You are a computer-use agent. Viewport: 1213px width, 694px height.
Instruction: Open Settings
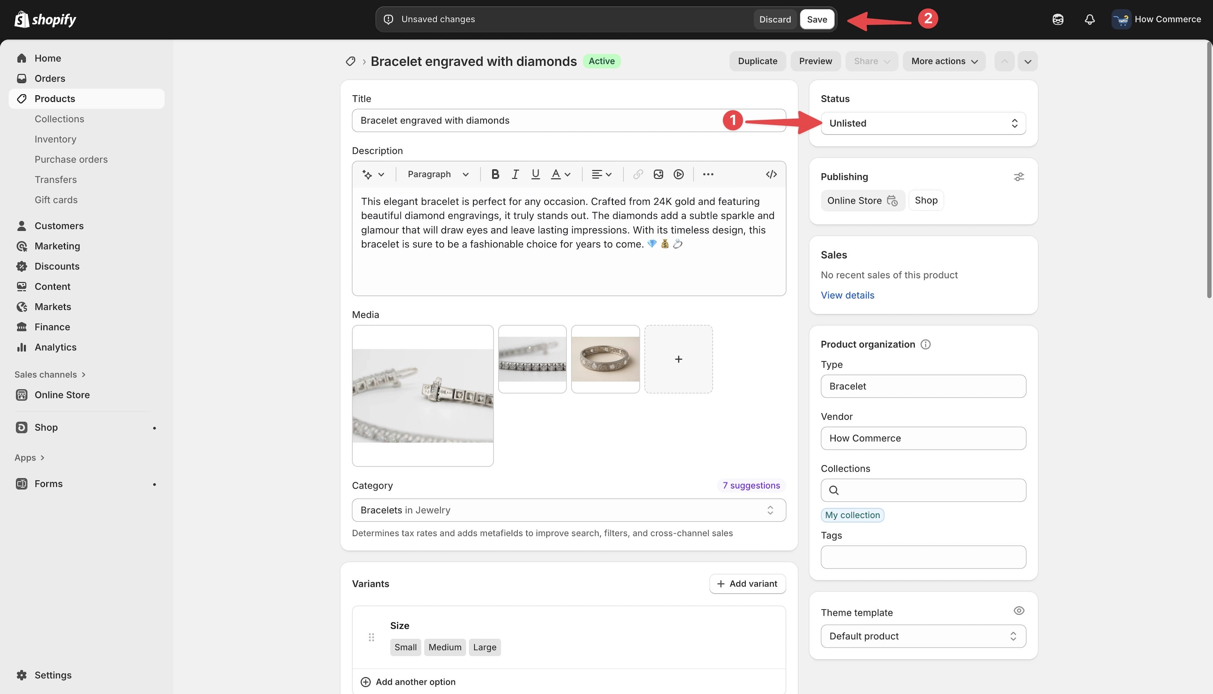(x=87, y=675)
